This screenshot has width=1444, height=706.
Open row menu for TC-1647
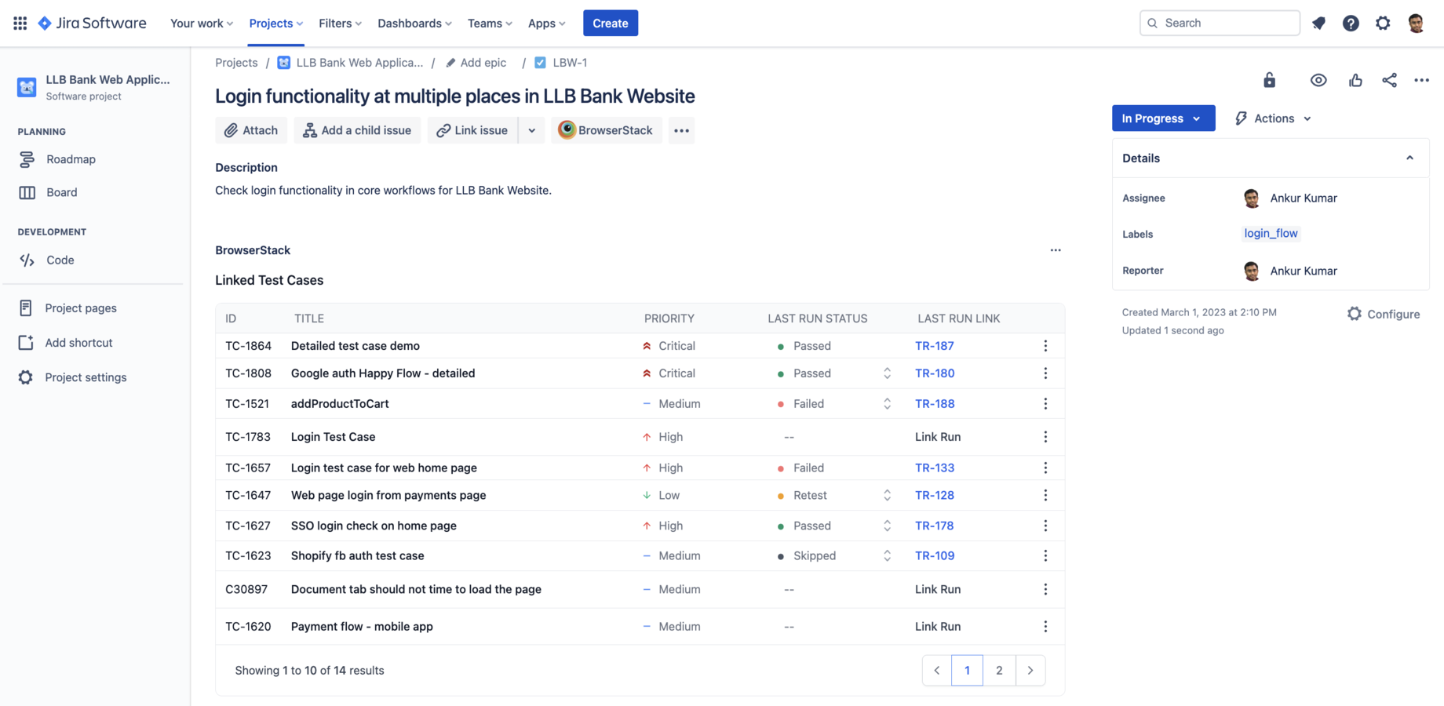(x=1045, y=495)
